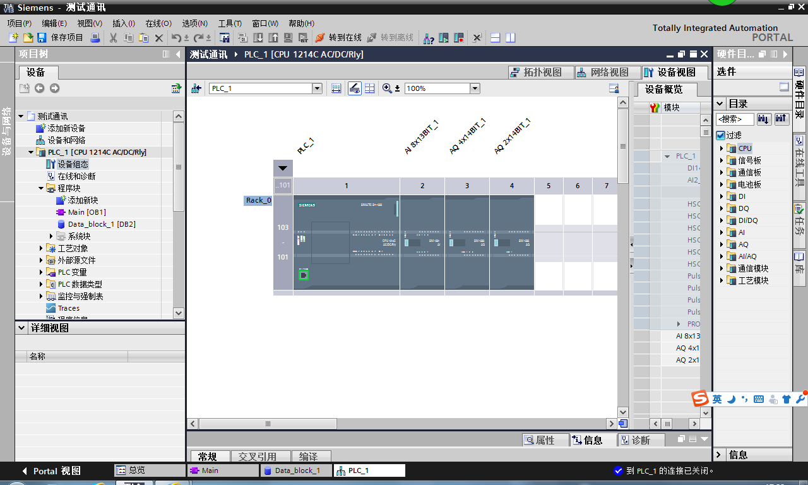The image size is (808, 485).
Task: Switch to the 拓扑视图 tab
Action: pyautogui.click(x=540, y=72)
